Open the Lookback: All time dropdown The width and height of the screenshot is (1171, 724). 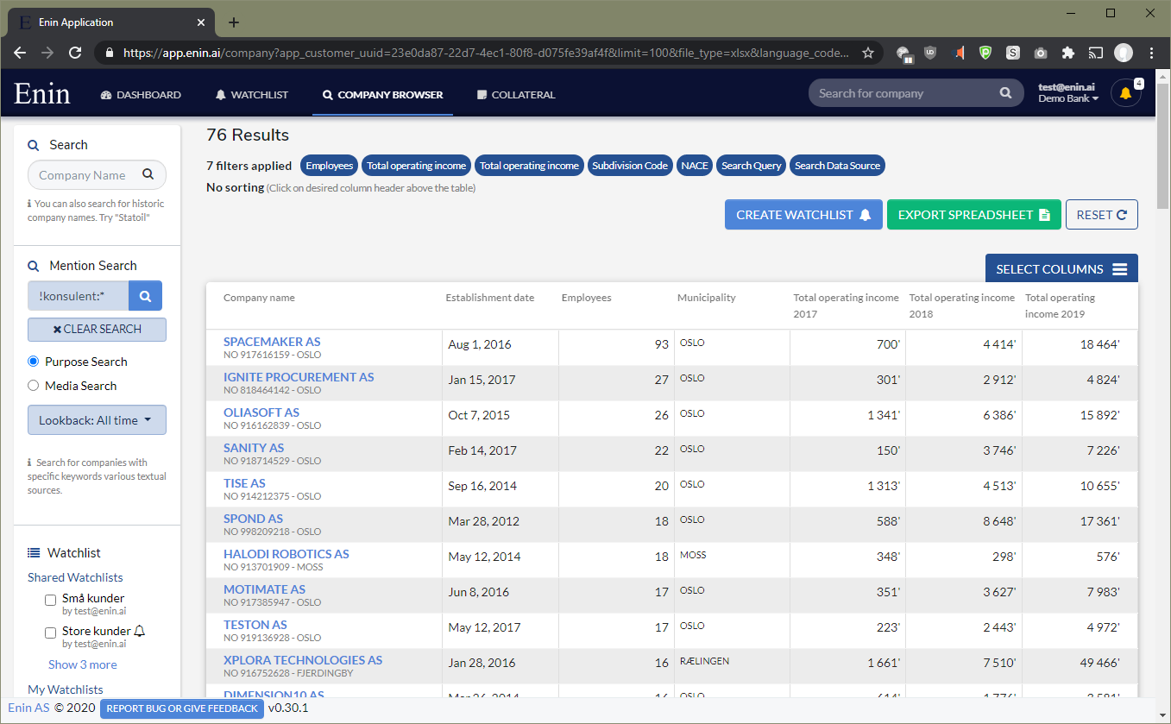click(97, 420)
